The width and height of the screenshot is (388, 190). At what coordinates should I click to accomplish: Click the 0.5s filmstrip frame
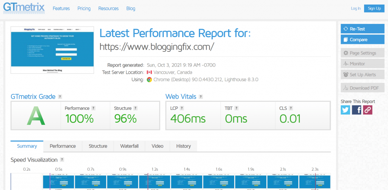tap(59, 181)
